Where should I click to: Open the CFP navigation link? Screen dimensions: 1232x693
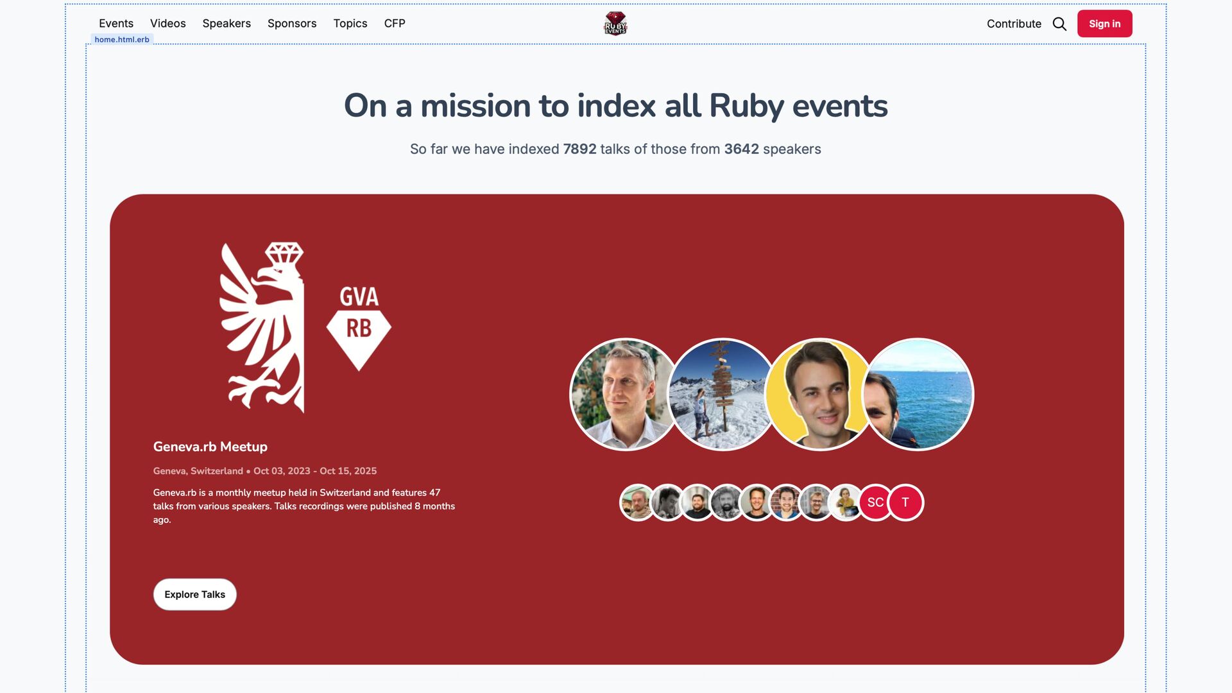click(x=395, y=24)
